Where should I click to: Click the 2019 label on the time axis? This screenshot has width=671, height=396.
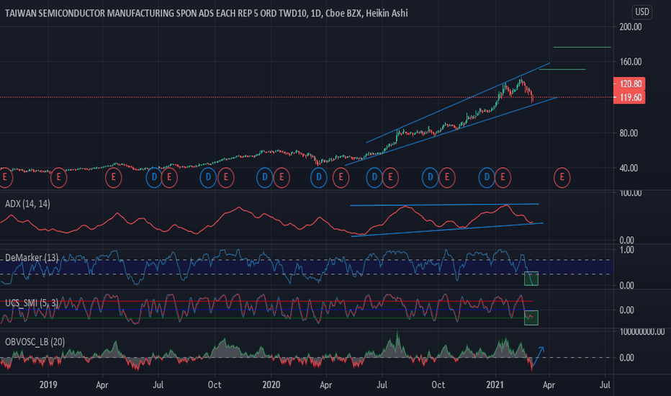(48, 385)
